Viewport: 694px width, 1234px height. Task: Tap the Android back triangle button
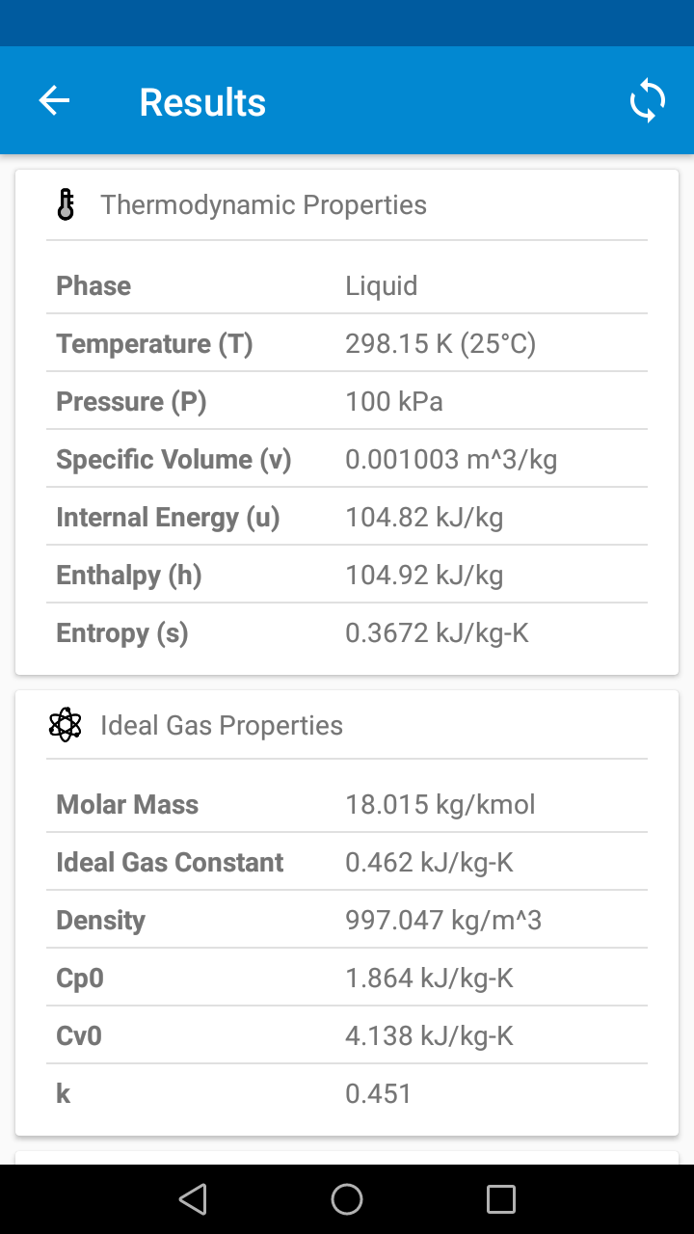pyautogui.click(x=193, y=1199)
